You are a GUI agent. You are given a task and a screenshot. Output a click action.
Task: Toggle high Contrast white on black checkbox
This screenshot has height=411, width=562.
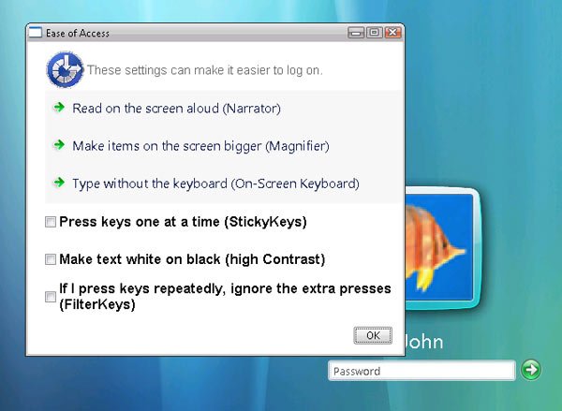click(x=51, y=259)
